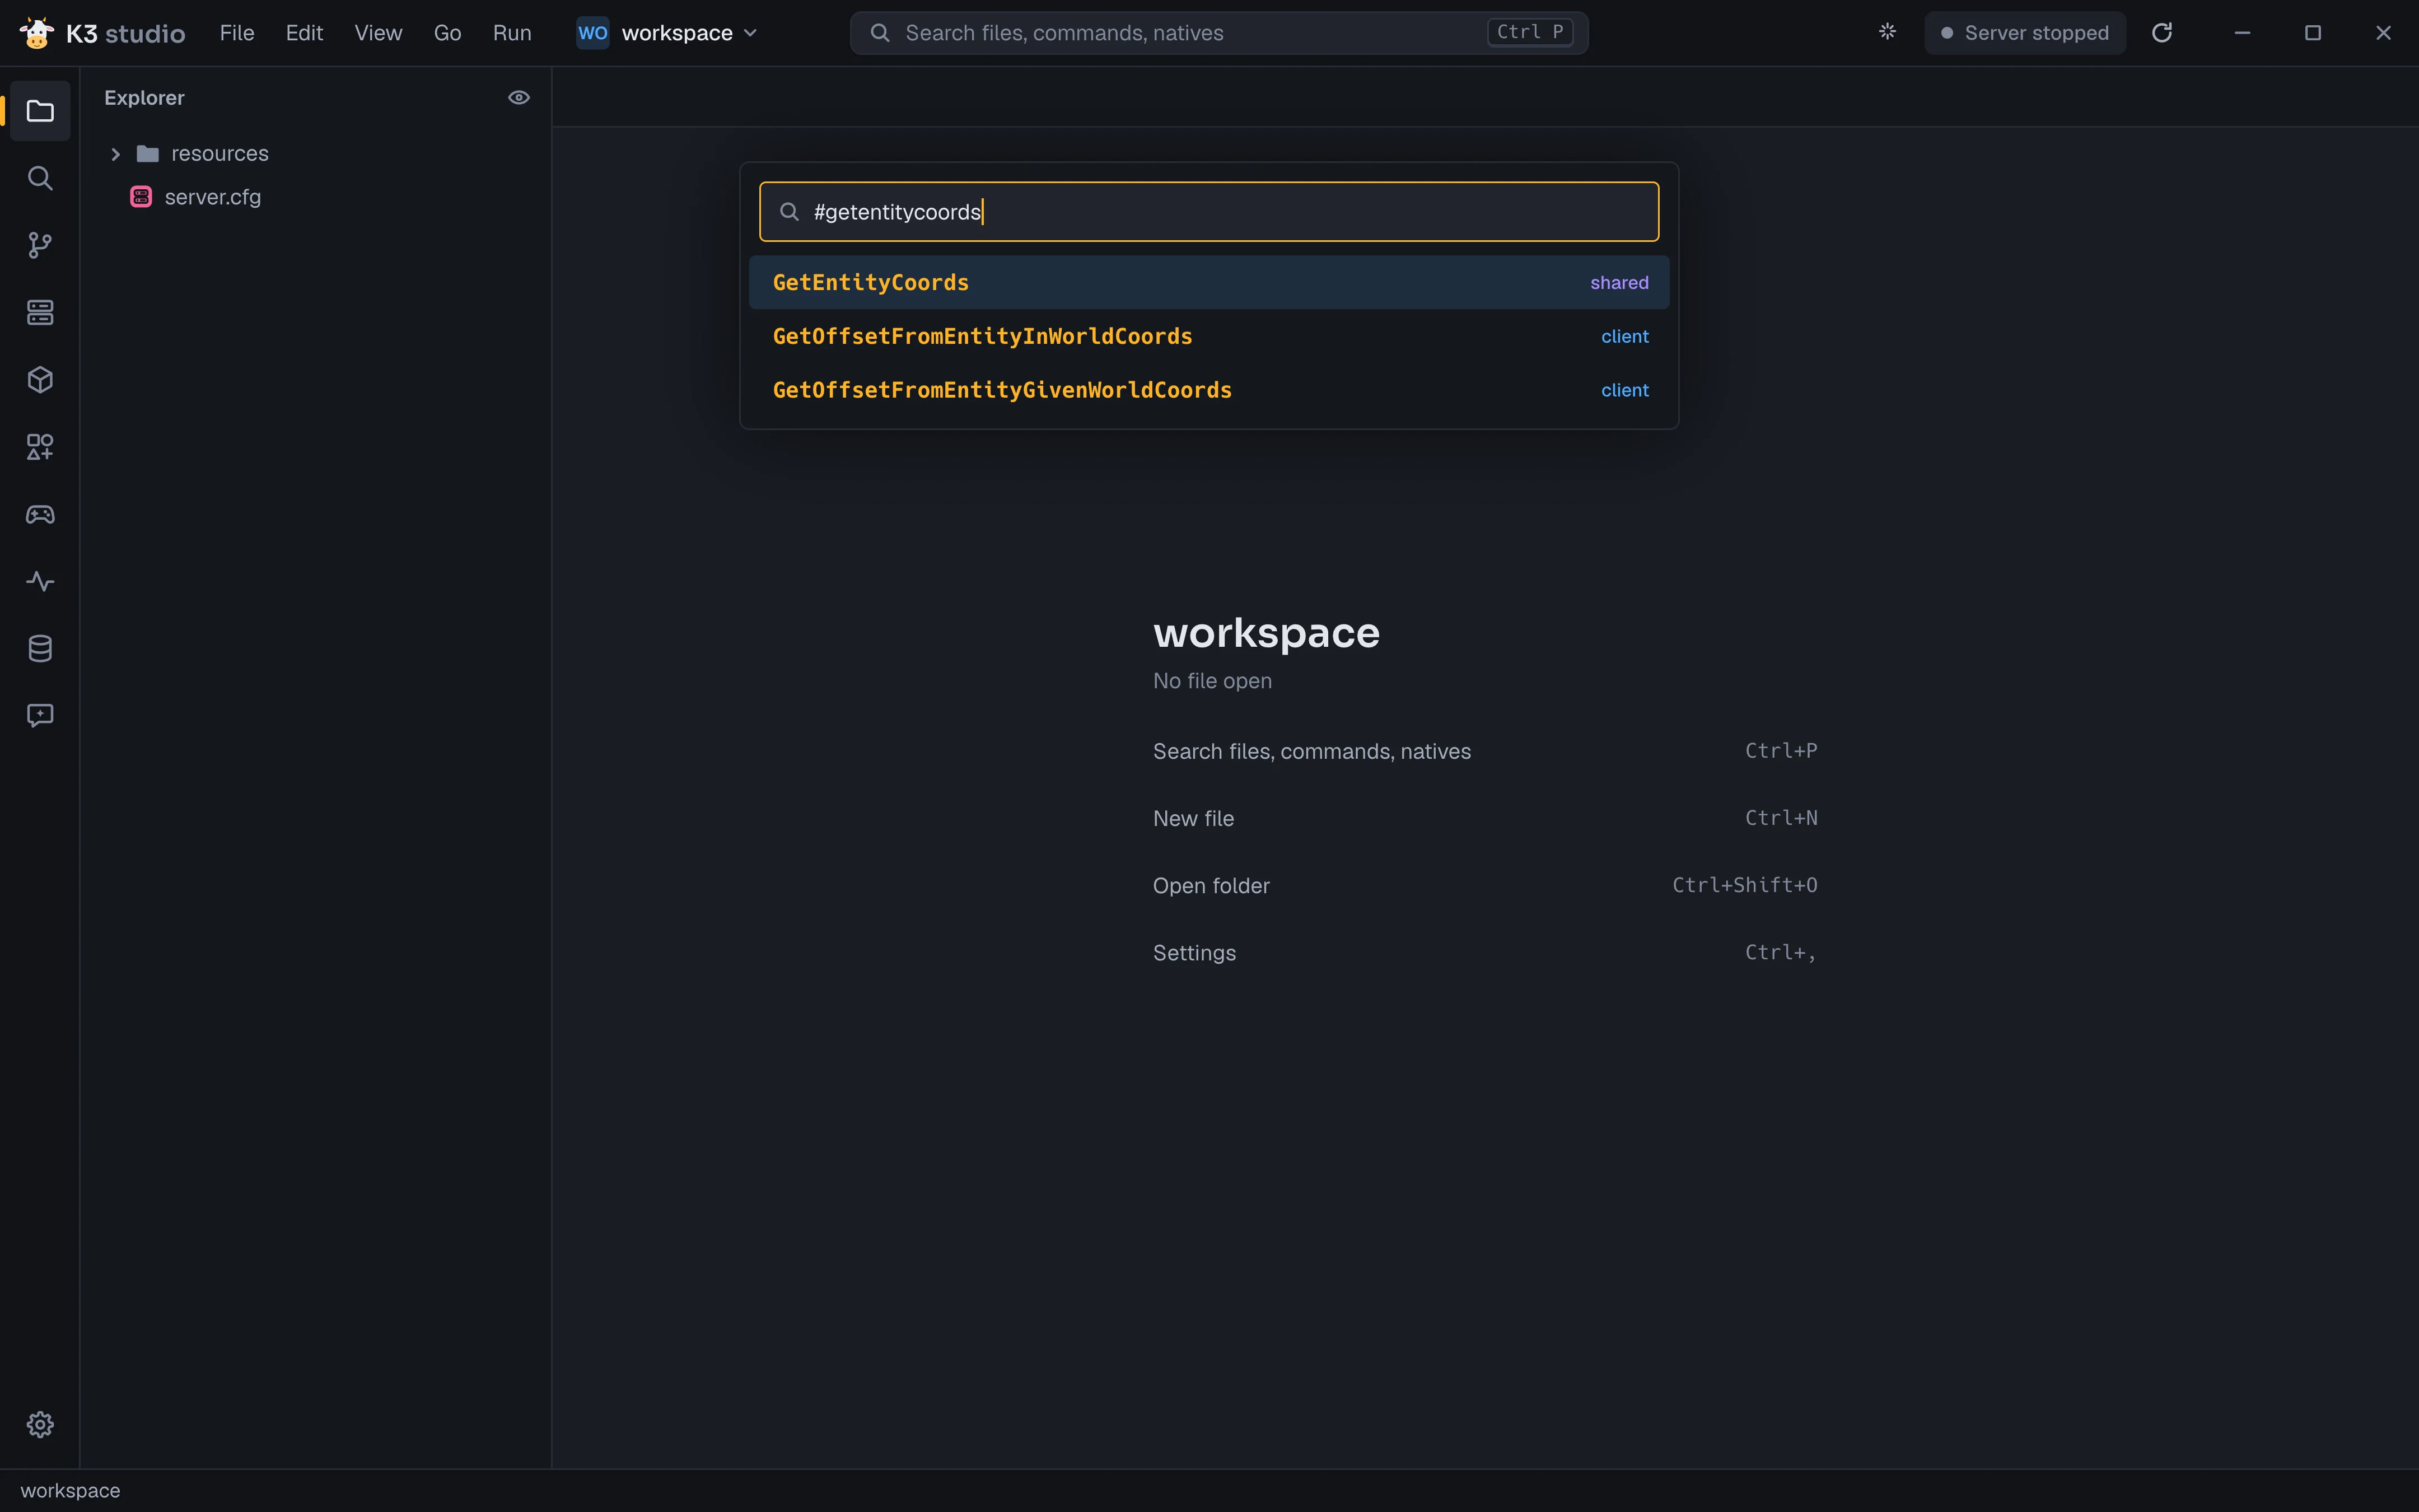Viewport: 2419px width, 1512px height.
Task: Open settings gear in sidebar bottom
Action: pyautogui.click(x=40, y=1424)
